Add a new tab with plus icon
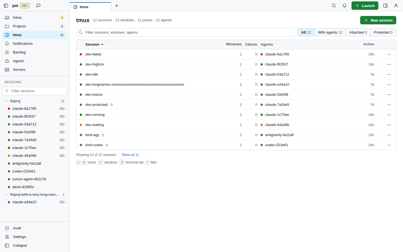This screenshot has width=403, height=252. pos(117,6)
